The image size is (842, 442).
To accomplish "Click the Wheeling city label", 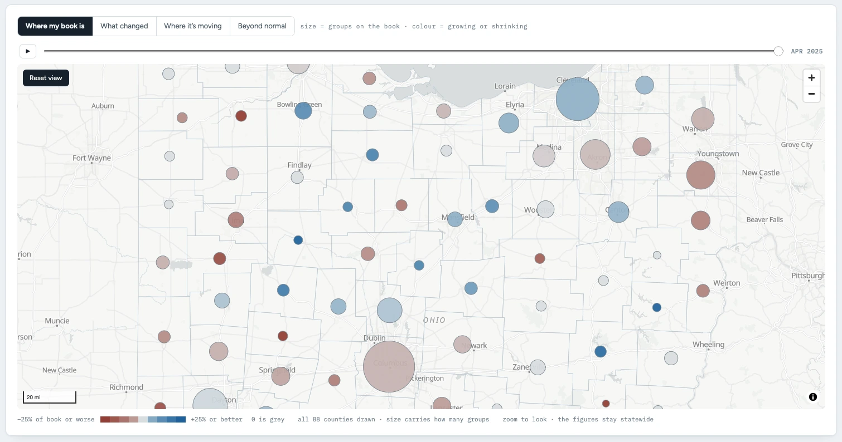I will click(x=708, y=345).
